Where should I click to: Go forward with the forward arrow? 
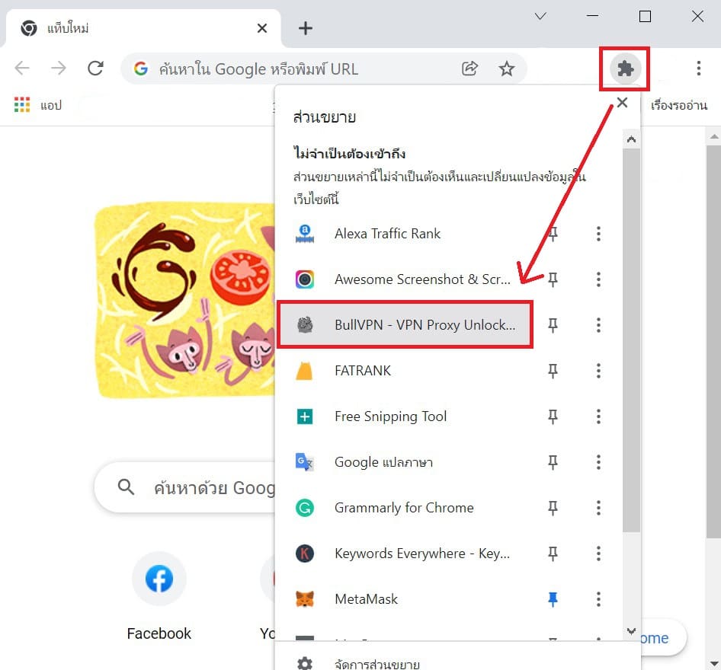point(59,69)
